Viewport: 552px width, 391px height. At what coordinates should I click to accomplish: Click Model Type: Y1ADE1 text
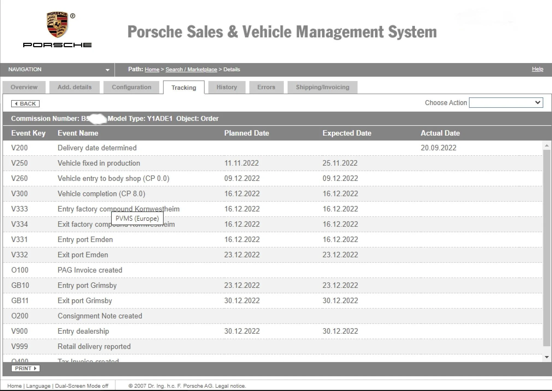[x=140, y=119]
